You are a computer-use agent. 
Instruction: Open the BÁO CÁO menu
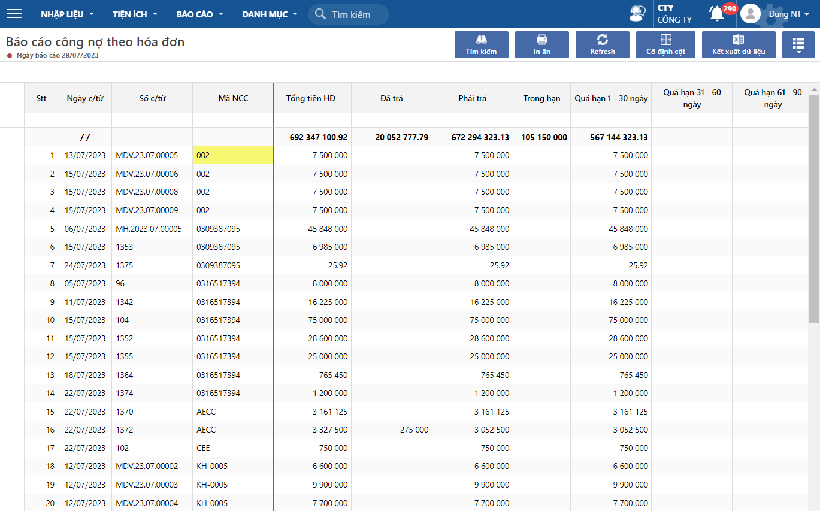tap(199, 14)
